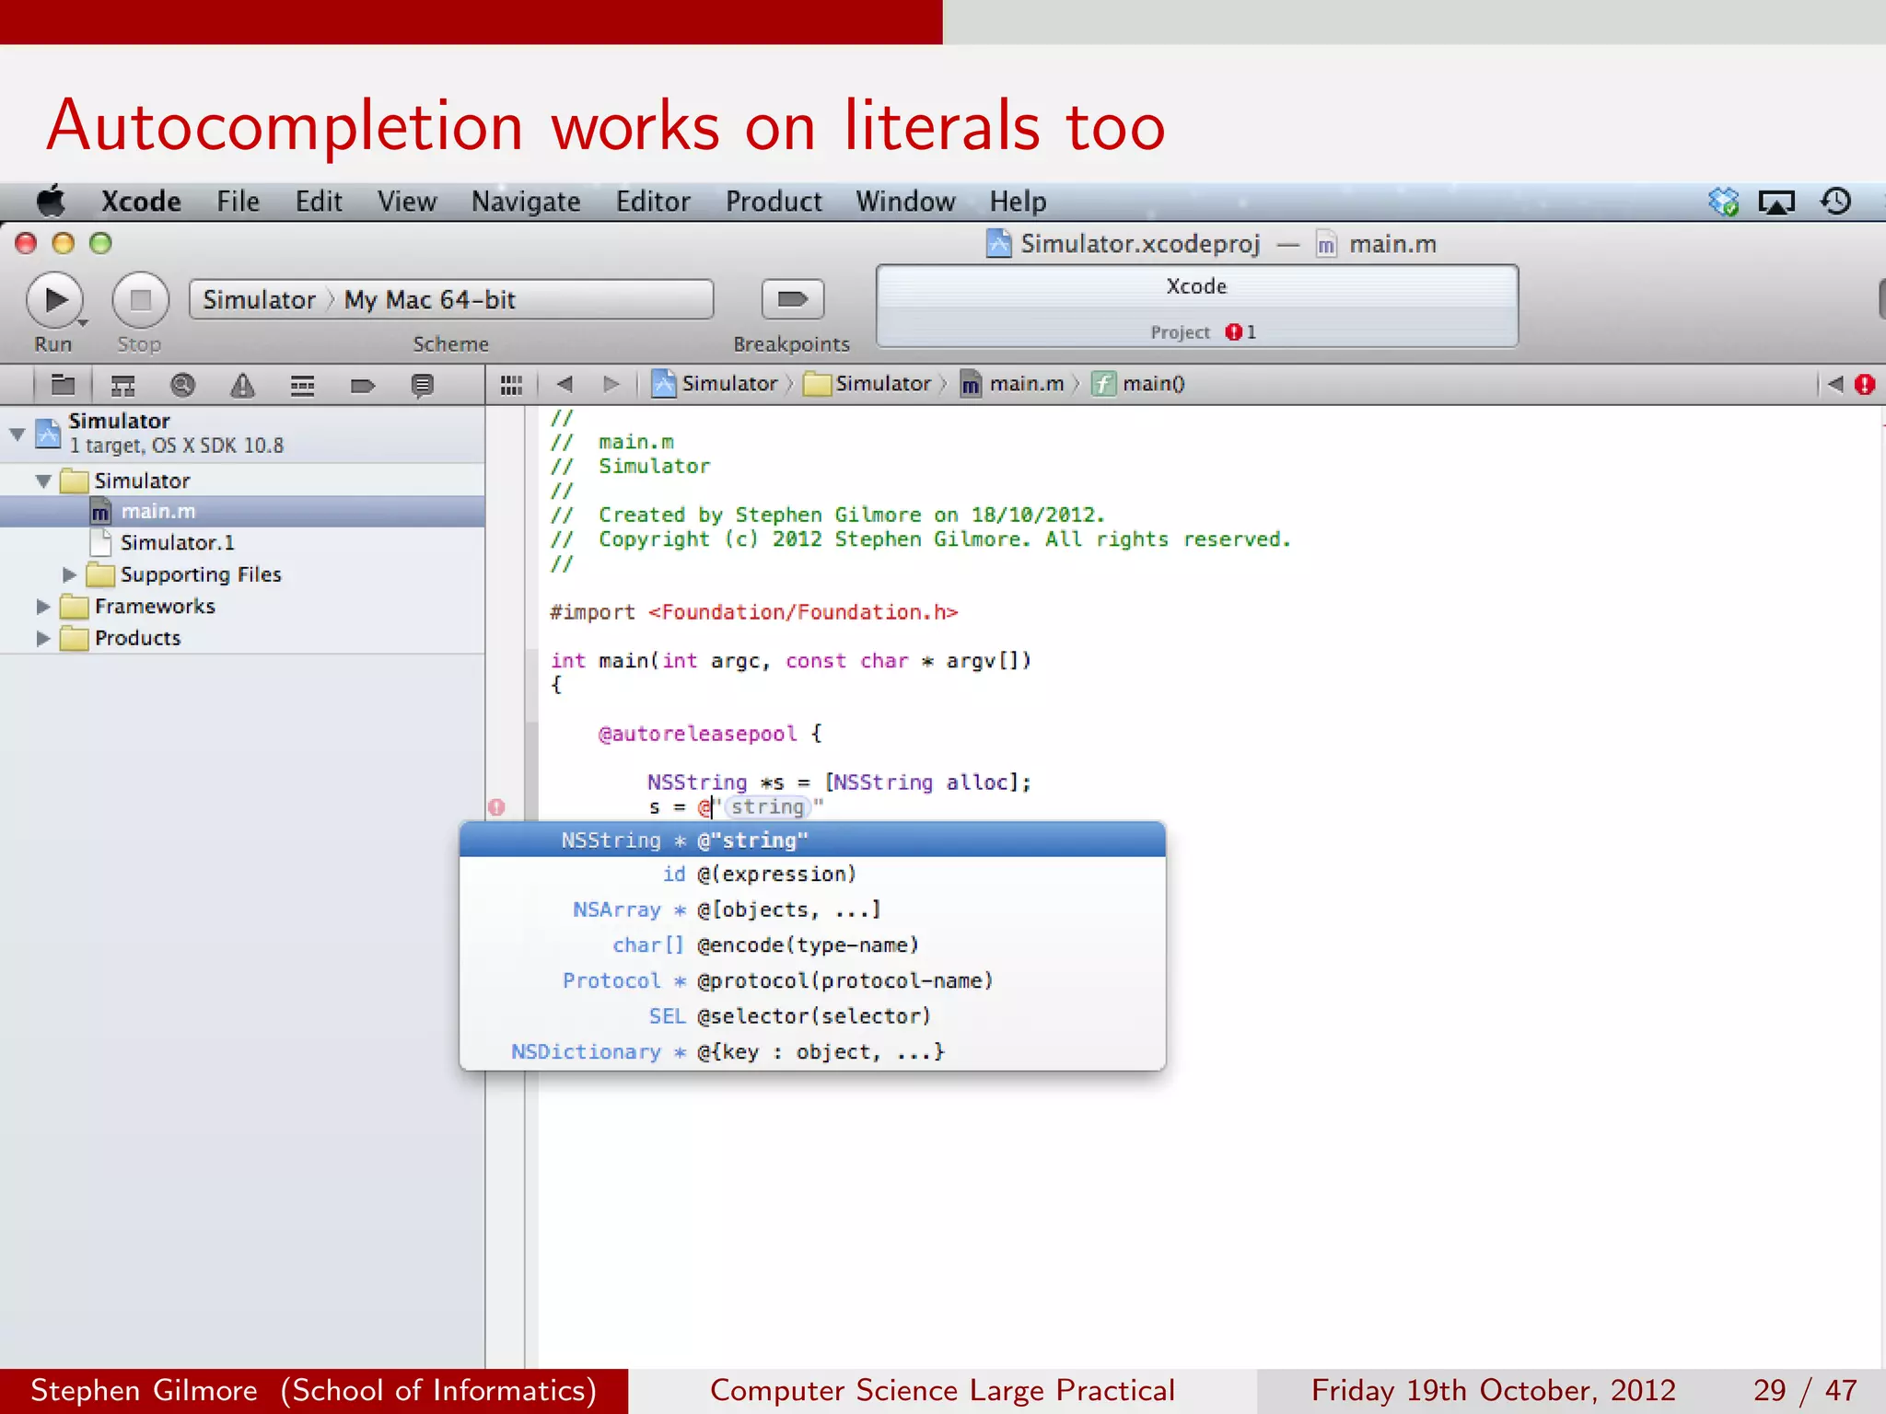Click the red issue indicator in jump bar
The width and height of the screenshot is (1886, 1414).
coord(1865,384)
